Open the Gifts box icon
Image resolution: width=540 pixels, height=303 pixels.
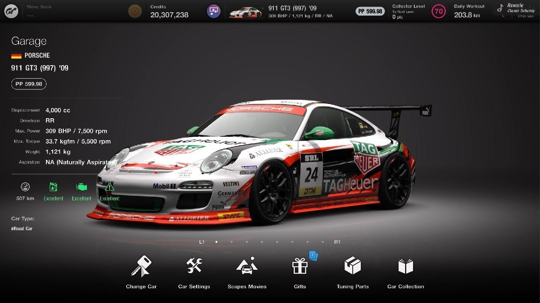tap(300, 266)
